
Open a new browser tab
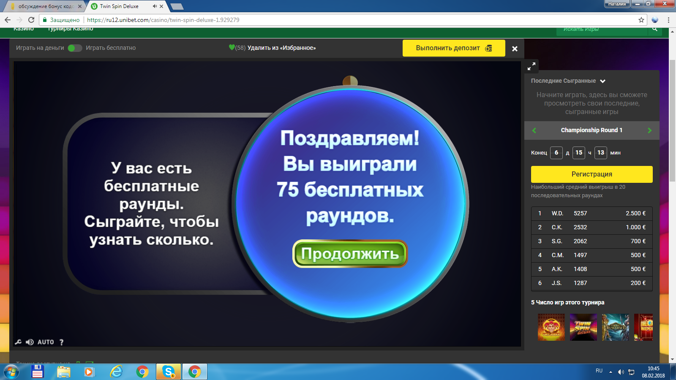click(x=177, y=6)
